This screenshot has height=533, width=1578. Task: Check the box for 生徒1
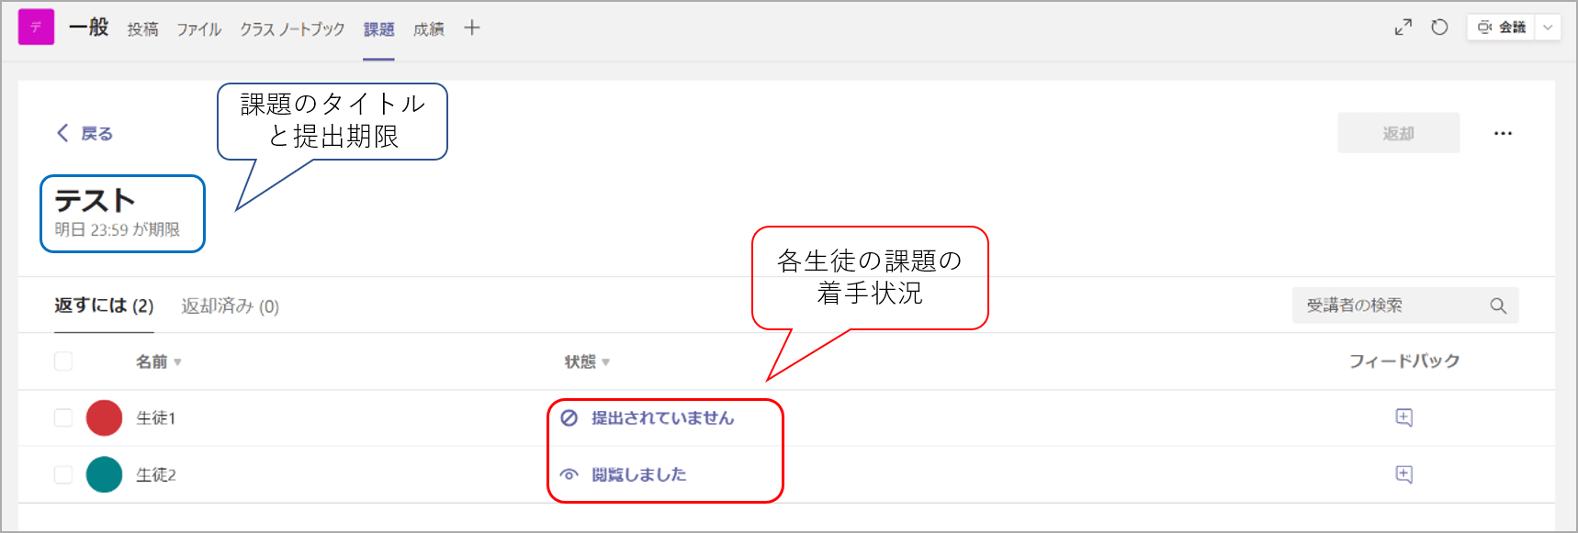click(x=63, y=417)
